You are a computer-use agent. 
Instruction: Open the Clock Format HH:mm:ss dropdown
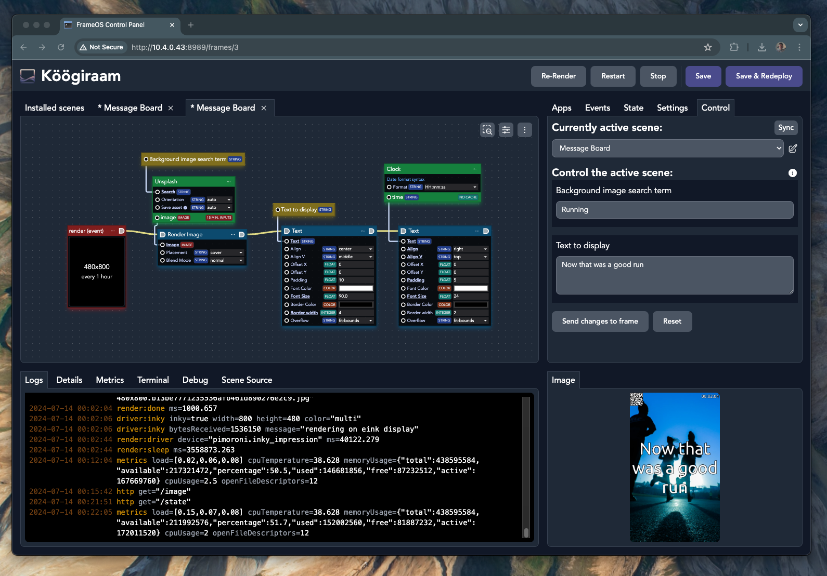(450, 187)
